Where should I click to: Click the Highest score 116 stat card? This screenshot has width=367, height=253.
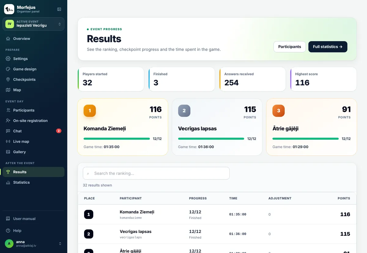(324, 79)
